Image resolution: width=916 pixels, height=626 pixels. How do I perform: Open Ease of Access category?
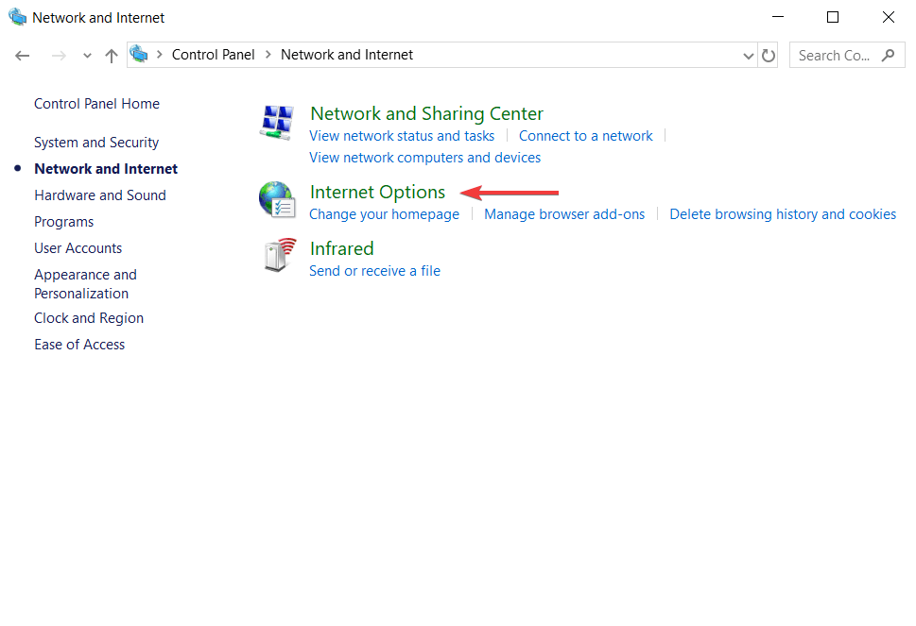79,345
